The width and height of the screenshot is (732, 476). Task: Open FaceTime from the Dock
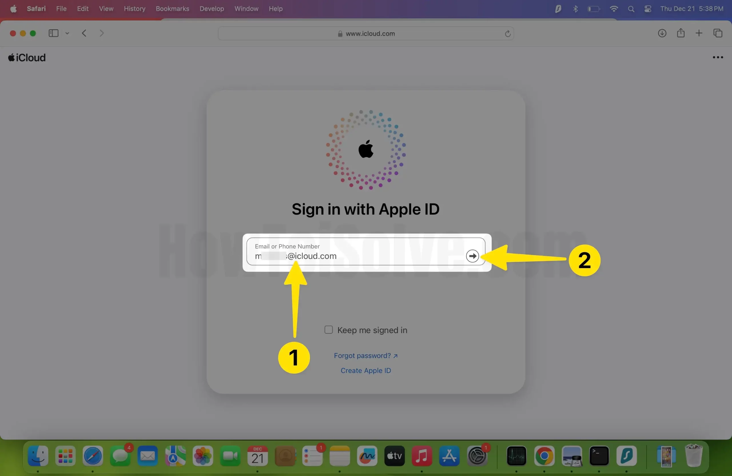tap(230, 456)
